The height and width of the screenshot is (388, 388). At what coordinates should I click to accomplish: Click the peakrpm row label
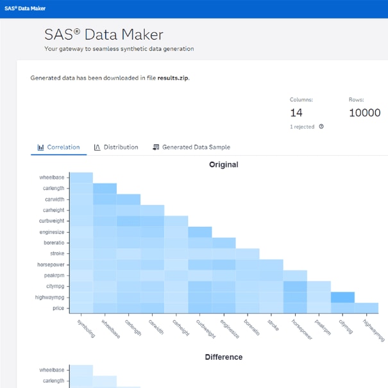pos(54,275)
